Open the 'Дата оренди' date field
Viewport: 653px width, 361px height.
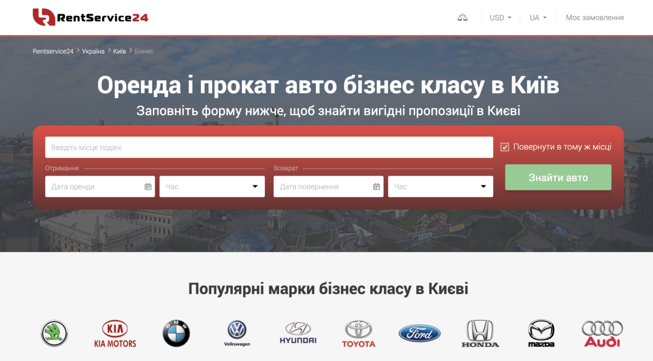tap(100, 186)
